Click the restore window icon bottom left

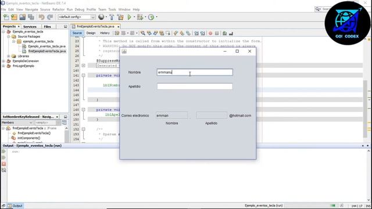pyautogui.click(x=3, y=206)
